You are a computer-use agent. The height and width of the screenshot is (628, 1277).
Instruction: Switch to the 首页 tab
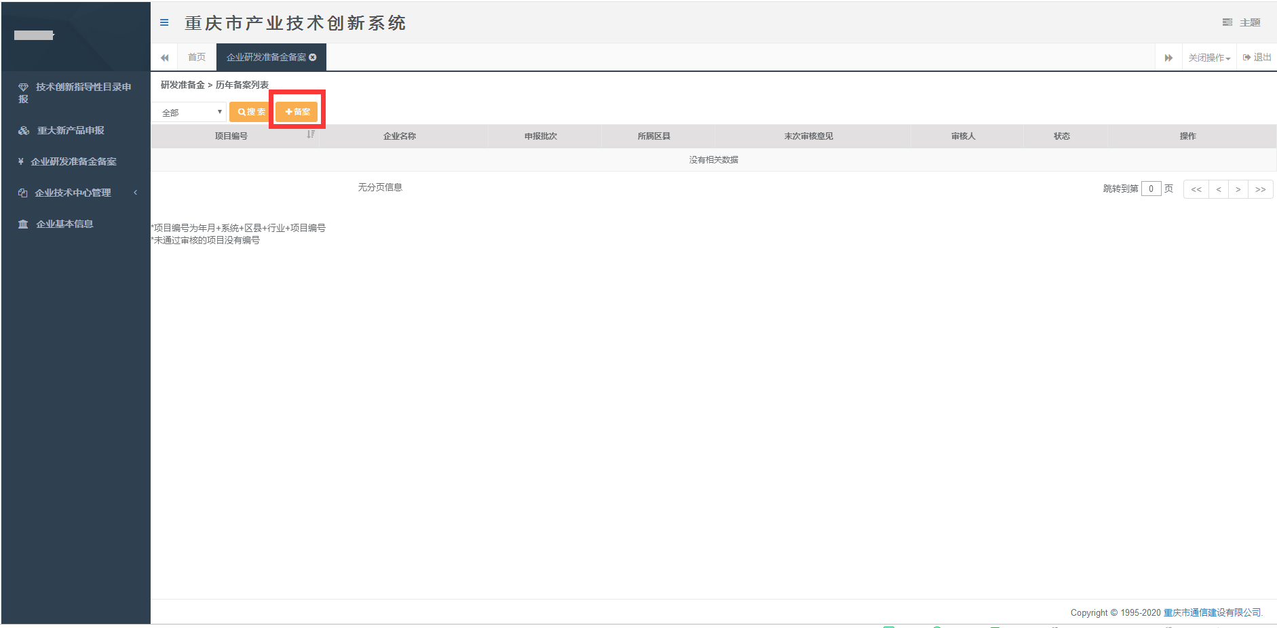tap(197, 58)
